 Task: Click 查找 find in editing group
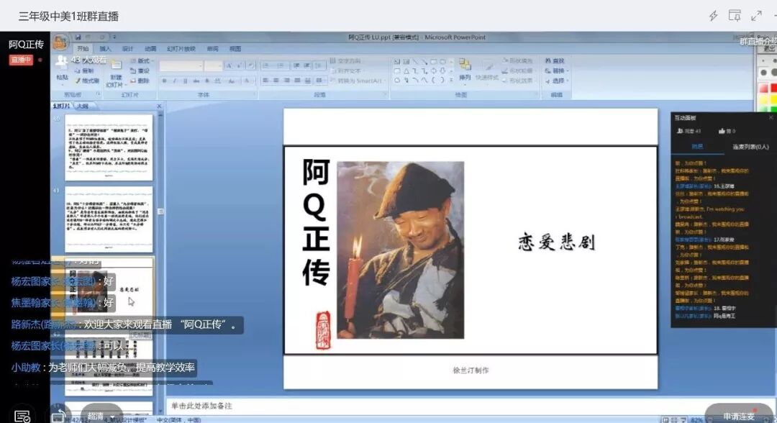[x=555, y=61]
